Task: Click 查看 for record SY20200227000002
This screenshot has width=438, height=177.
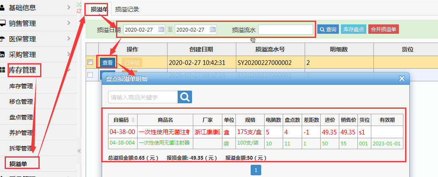Action: click(107, 62)
